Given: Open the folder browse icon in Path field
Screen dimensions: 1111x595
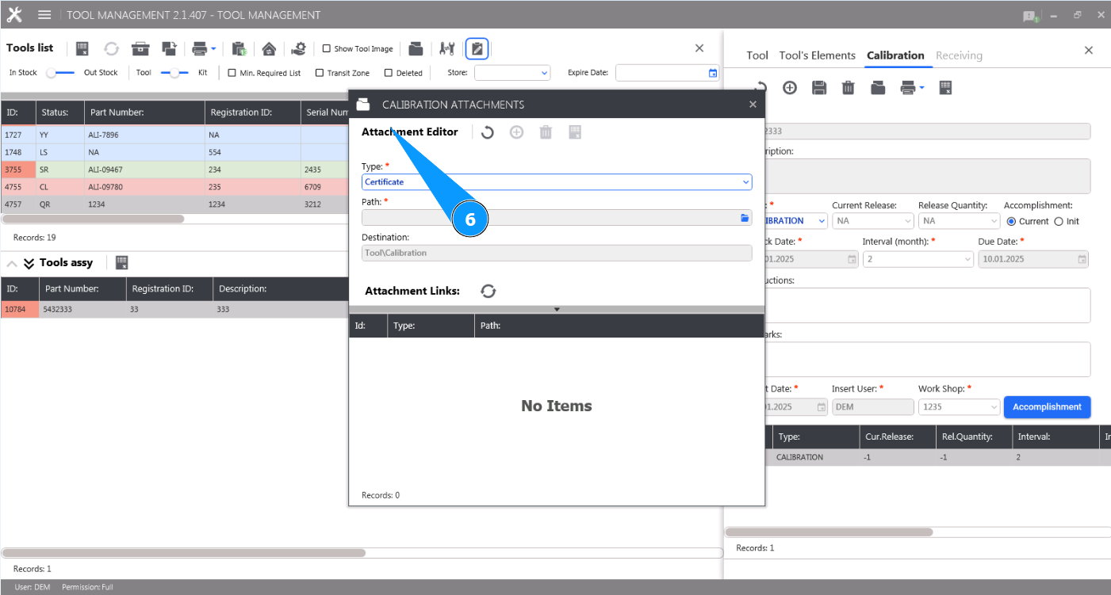Looking at the screenshot, I should pyautogui.click(x=744, y=217).
